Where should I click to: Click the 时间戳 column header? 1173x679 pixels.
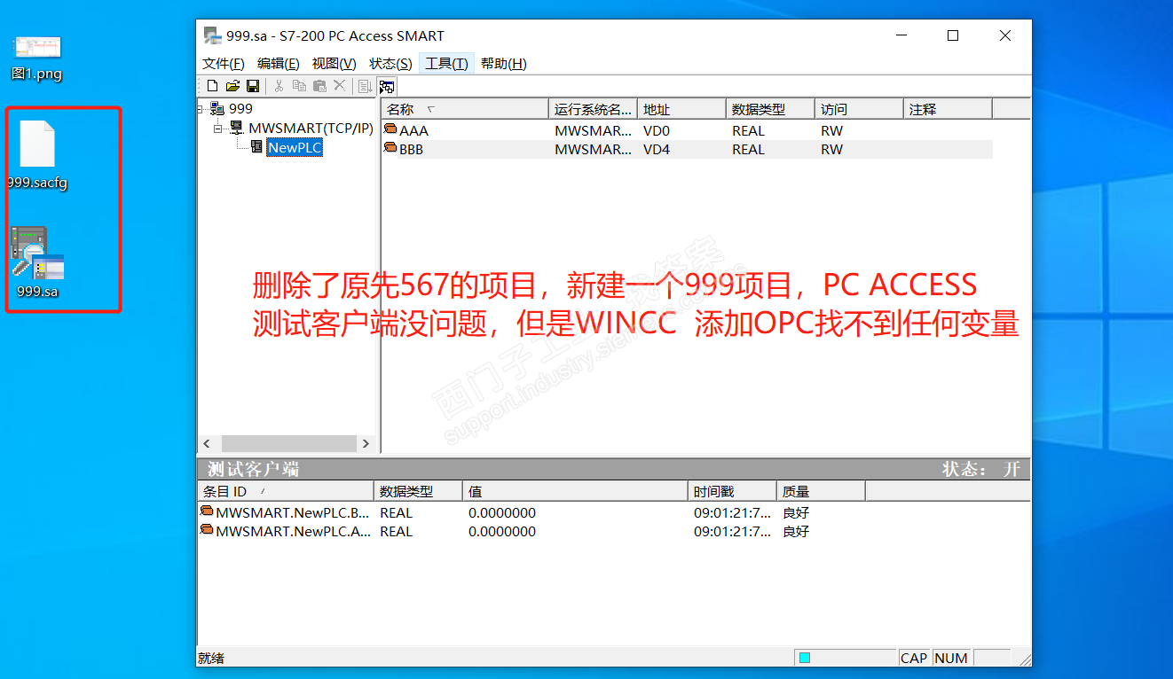(x=732, y=491)
